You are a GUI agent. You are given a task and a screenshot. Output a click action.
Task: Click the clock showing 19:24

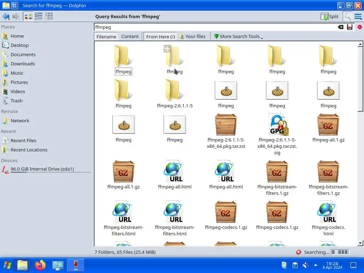(332, 265)
